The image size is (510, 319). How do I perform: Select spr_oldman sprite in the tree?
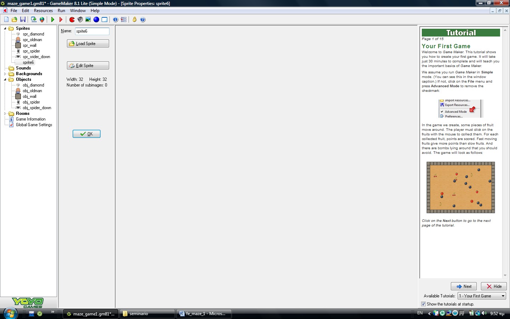click(x=32, y=40)
